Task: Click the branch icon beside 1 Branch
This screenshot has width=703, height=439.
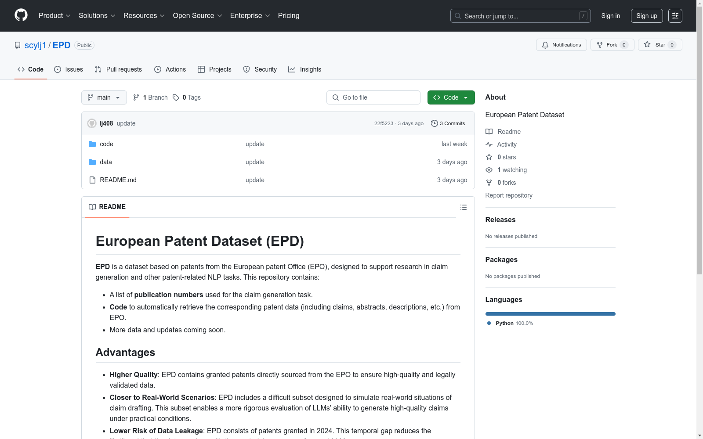Action: pyautogui.click(x=136, y=97)
